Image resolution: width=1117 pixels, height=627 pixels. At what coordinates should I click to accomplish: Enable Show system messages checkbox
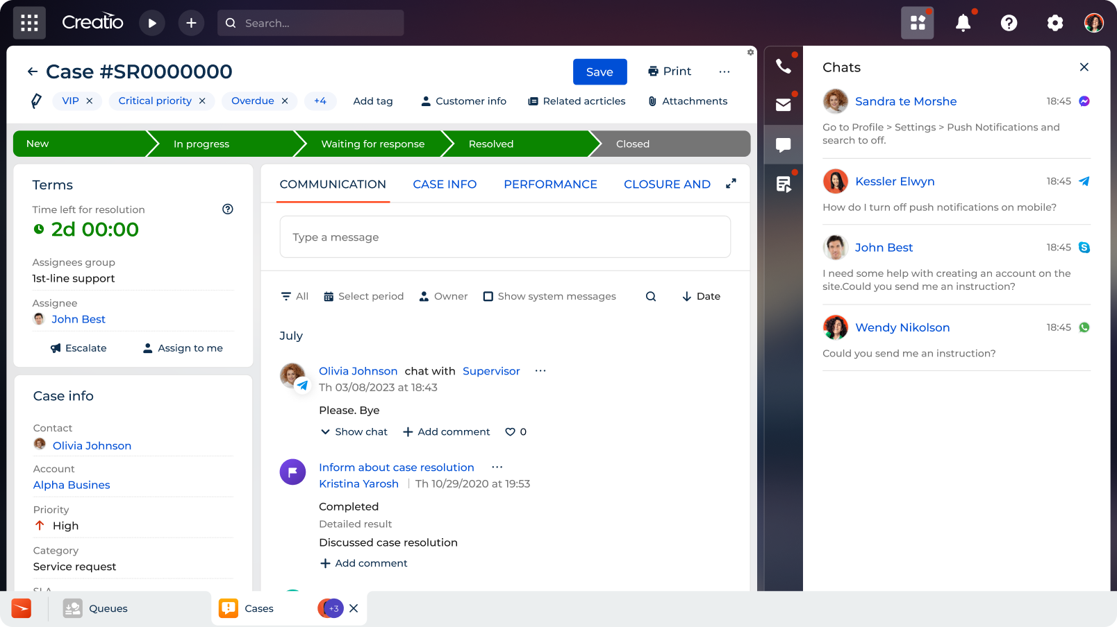tap(488, 296)
